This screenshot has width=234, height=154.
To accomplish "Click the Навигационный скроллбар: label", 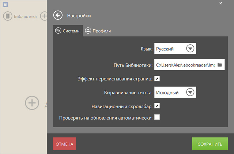I will (122, 106).
